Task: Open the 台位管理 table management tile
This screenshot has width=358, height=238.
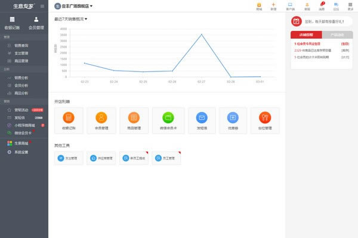Action: (x=265, y=120)
